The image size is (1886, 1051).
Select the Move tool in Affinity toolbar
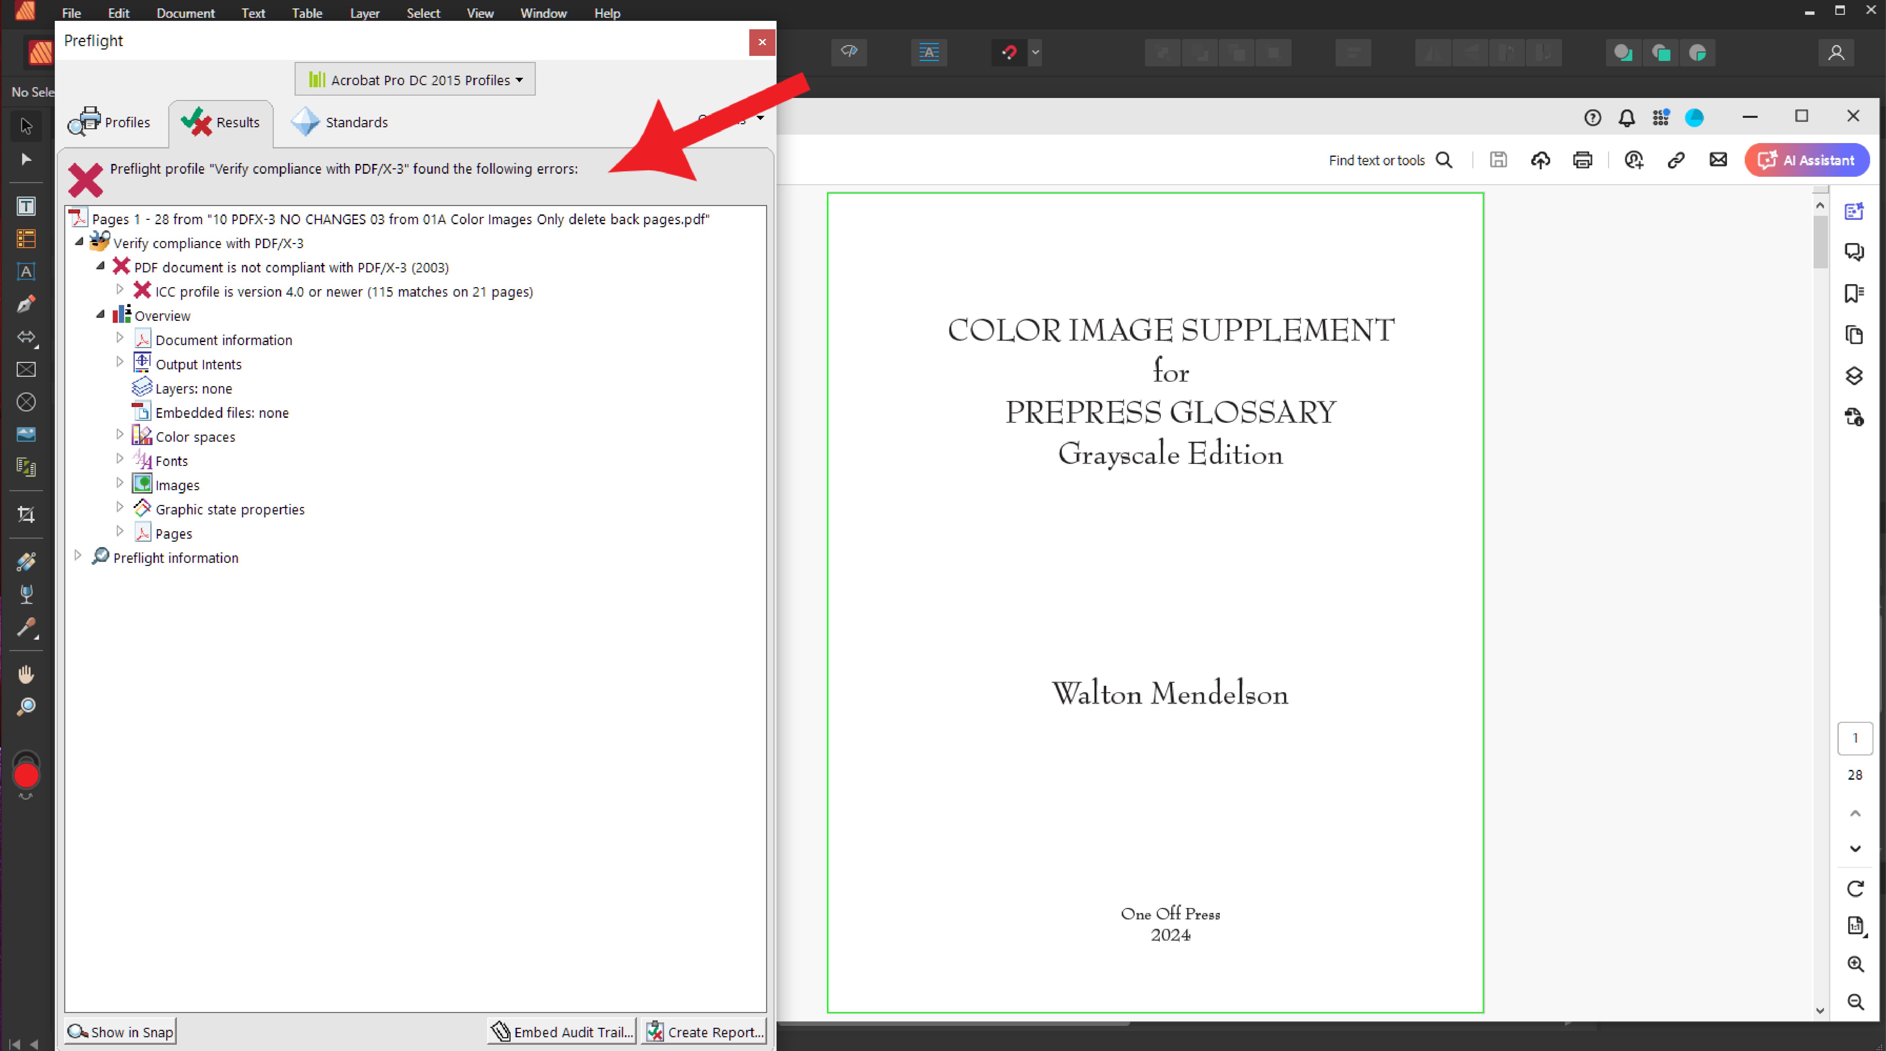coord(26,126)
